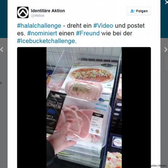Play the embedded supermarket video

point(84,108)
